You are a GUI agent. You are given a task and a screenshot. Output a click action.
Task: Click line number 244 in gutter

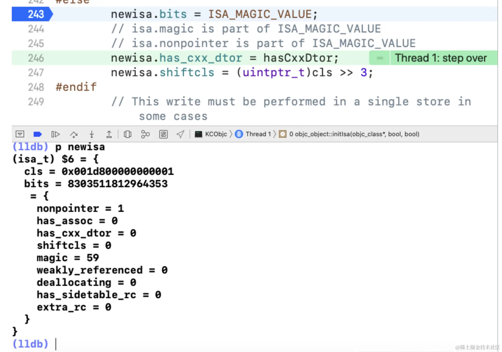click(36, 29)
